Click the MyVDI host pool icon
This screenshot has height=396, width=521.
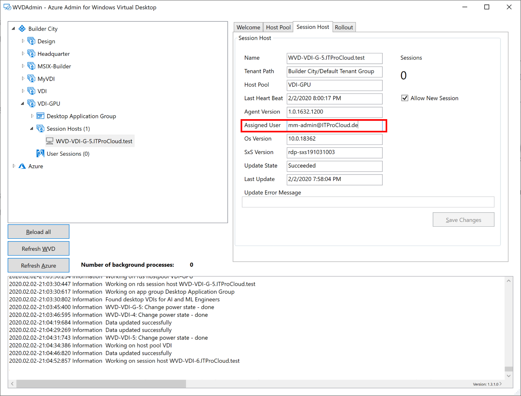pyautogui.click(x=31, y=79)
